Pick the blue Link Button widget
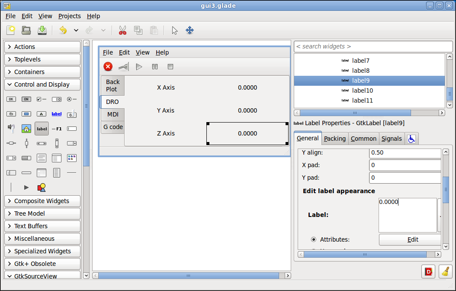This screenshot has width=456, height=291. click(x=56, y=114)
